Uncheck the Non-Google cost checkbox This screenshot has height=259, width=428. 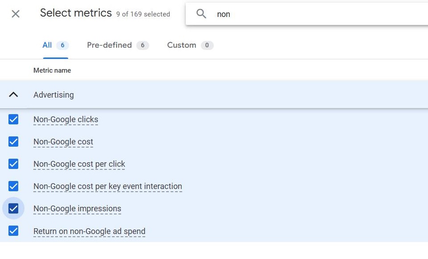tap(13, 141)
